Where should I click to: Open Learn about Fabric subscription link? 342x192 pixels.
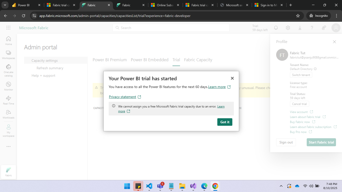(x=310, y=127)
